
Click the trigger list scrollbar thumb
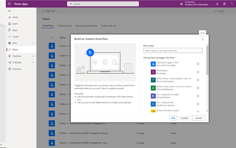[x=207, y=60]
